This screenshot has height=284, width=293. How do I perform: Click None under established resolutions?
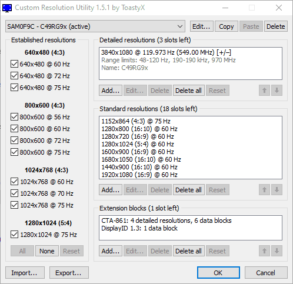pyautogui.click(x=47, y=251)
